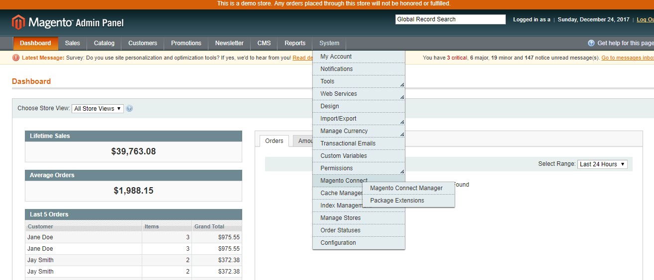Viewport: 654px width, 280px height.
Task: Click the first Jane Doe order row
Action: point(133,237)
